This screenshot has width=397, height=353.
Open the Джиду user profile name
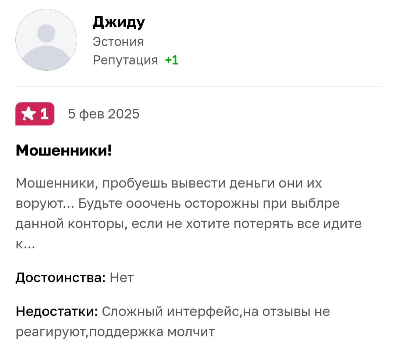[118, 22]
